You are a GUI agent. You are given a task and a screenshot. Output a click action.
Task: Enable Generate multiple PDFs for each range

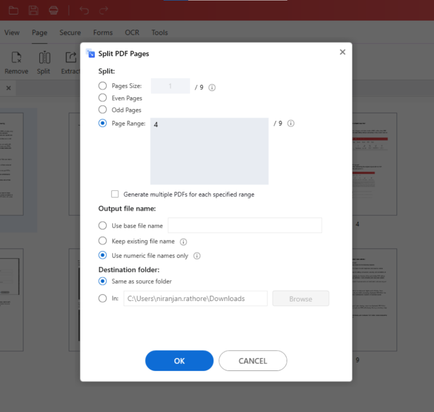coord(115,194)
